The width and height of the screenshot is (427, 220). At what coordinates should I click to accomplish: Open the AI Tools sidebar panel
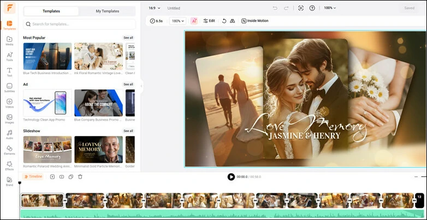9,56
